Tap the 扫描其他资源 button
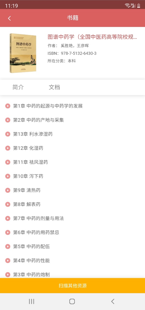The height and width of the screenshot is (310, 145). click(72, 285)
